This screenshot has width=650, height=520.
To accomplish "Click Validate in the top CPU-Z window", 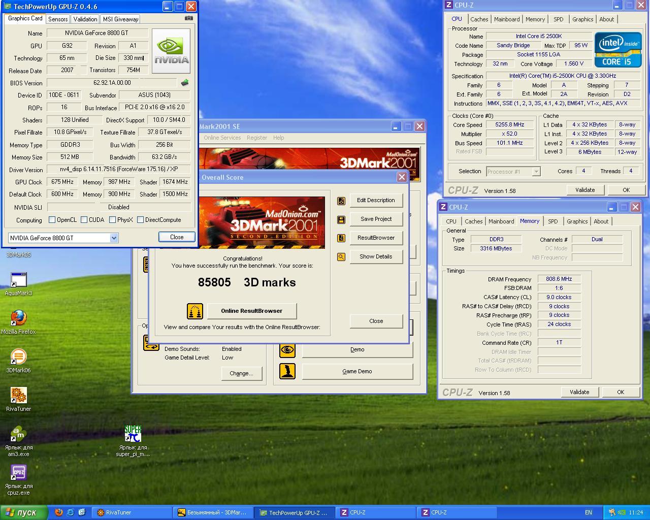I will click(584, 190).
